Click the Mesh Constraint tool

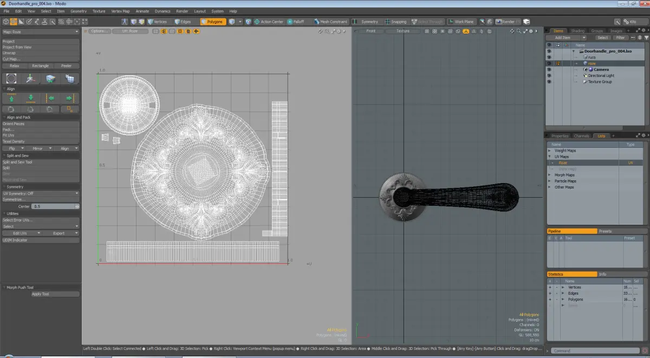point(330,22)
